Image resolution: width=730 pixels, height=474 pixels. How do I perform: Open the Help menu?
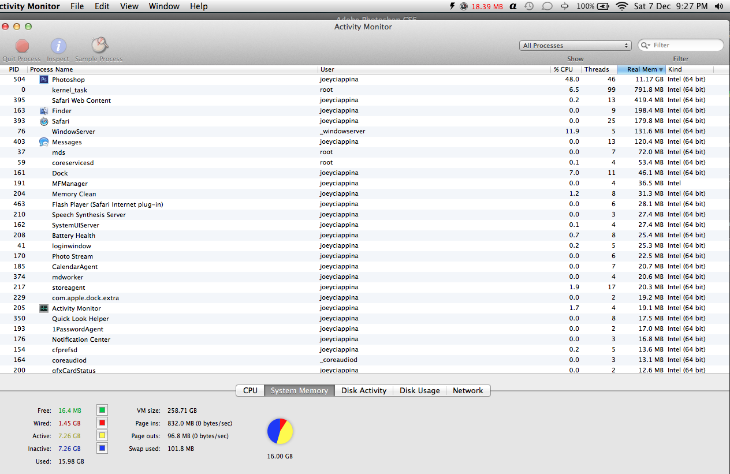coord(199,6)
